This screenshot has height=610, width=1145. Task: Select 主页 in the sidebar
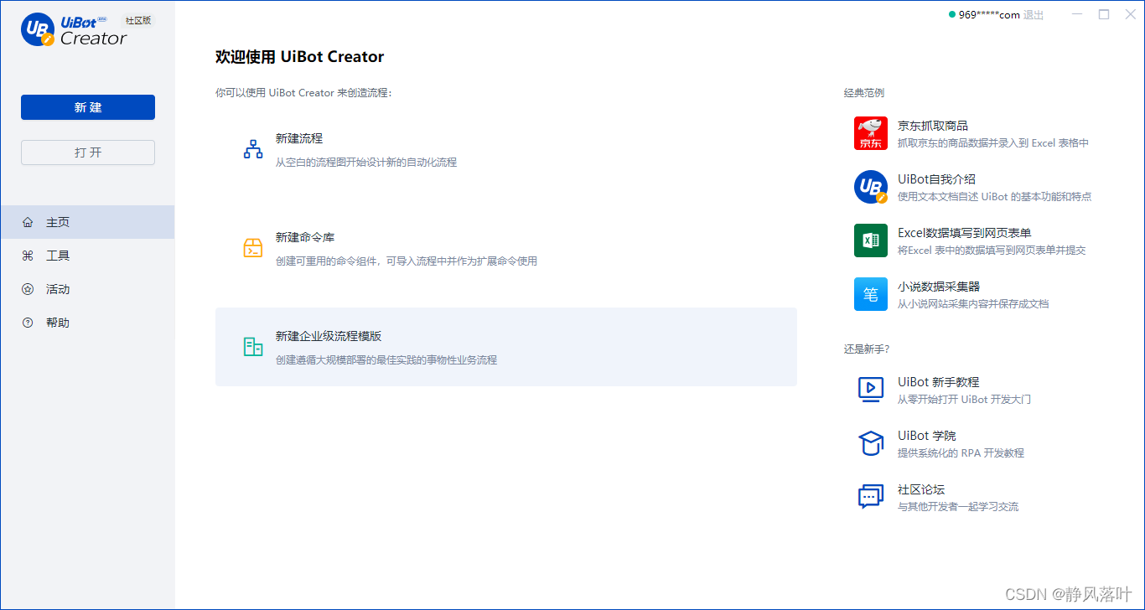pyautogui.click(x=87, y=222)
